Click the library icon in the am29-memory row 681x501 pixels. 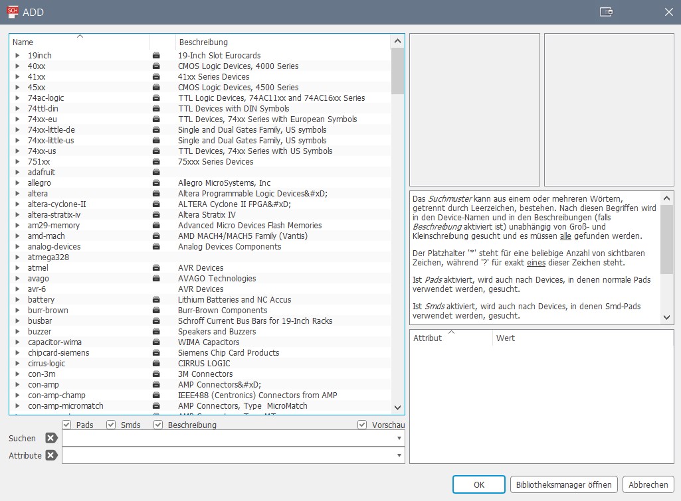tap(156, 226)
